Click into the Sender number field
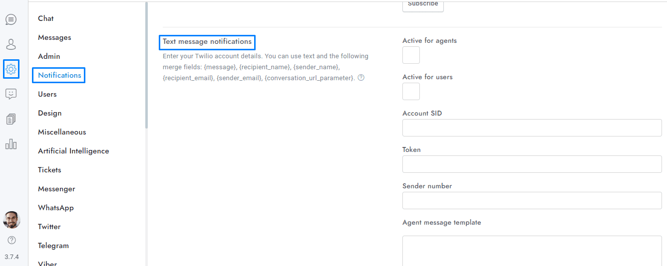The height and width of the screenshot is (266, 667). [x=532, y=201]
